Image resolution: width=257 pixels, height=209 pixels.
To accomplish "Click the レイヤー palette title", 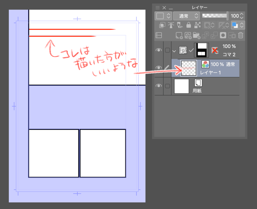I will [x=199, y=7].
